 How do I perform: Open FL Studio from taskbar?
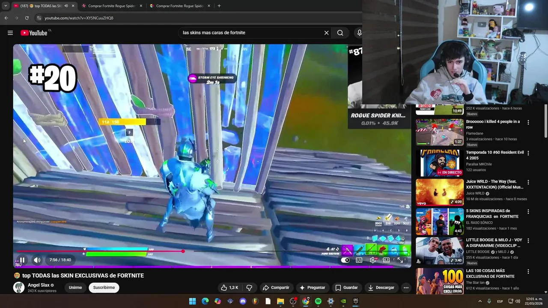[x=255, y=301]
